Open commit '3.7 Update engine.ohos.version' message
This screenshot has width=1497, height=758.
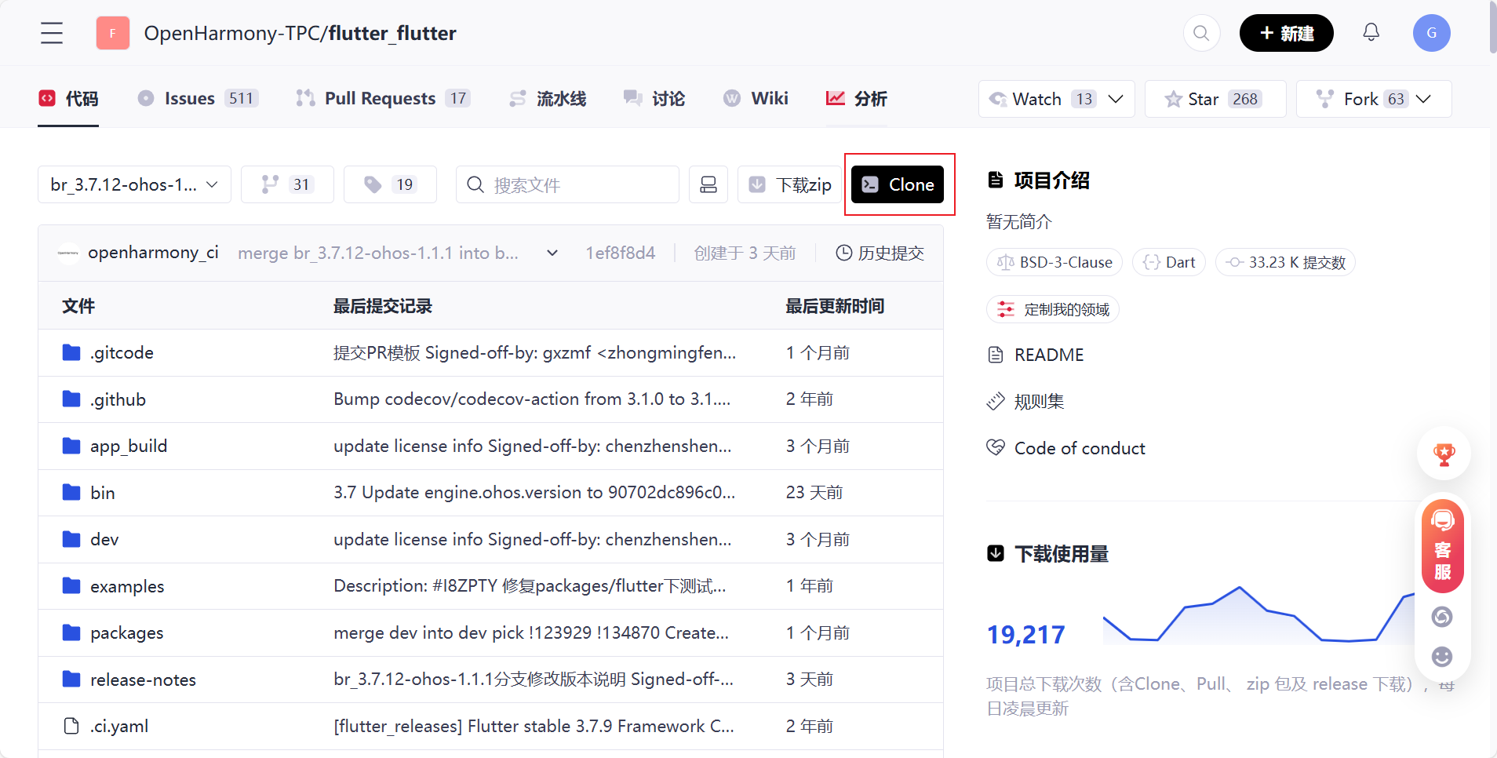point(534,493)
